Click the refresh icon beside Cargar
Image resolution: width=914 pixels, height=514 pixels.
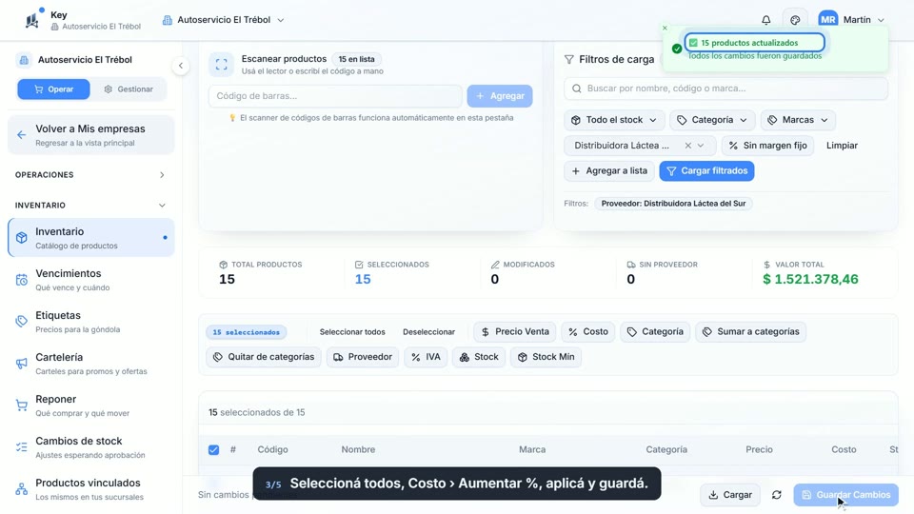(777, 495)
